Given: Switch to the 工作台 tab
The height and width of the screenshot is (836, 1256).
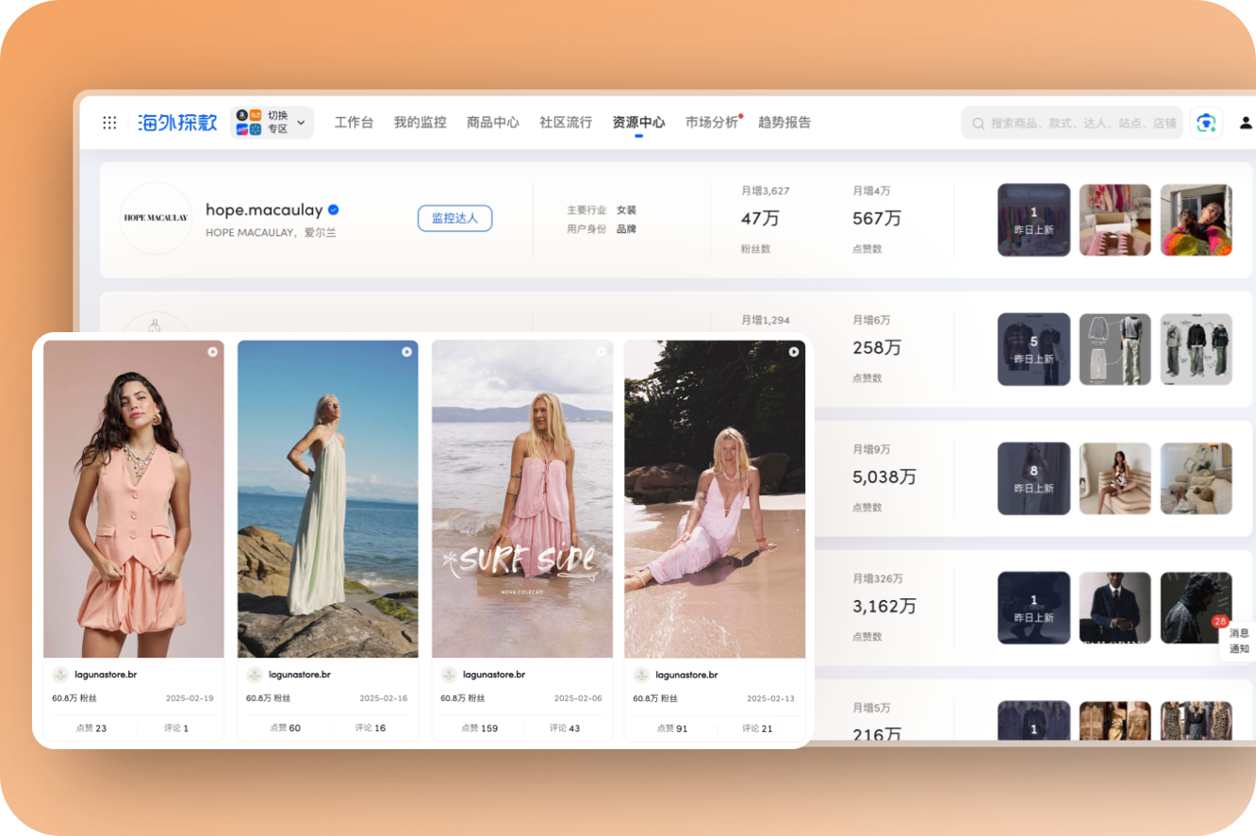Looking at the screenshot, I should 354,123.
